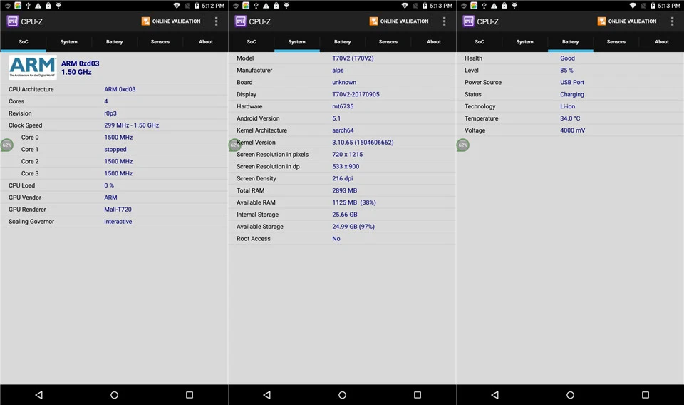Tap Android back button under SoC screen
This screenshot has width=684, height=405.
38,394
